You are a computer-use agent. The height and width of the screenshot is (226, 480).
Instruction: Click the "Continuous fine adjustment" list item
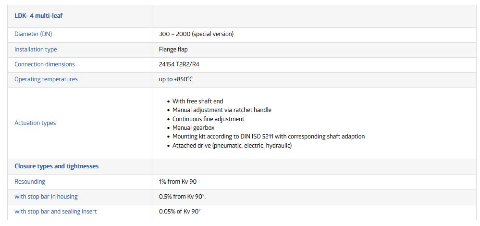208,119
